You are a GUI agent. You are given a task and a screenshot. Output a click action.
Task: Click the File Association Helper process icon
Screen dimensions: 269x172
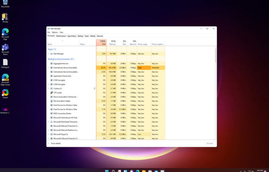(x=51, y=101)
